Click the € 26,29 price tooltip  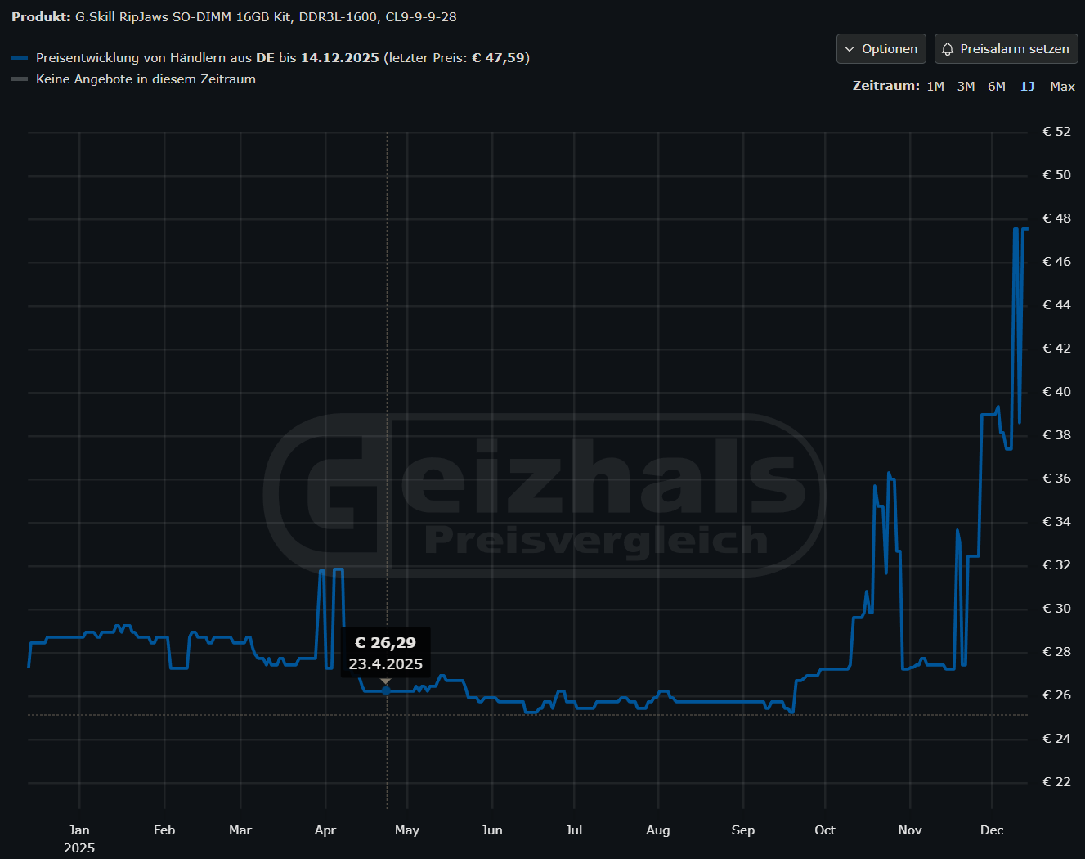point(385,653)
